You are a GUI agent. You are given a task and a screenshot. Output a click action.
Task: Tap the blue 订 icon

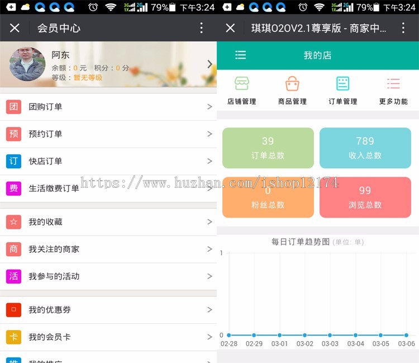click(x=13, y=161)
